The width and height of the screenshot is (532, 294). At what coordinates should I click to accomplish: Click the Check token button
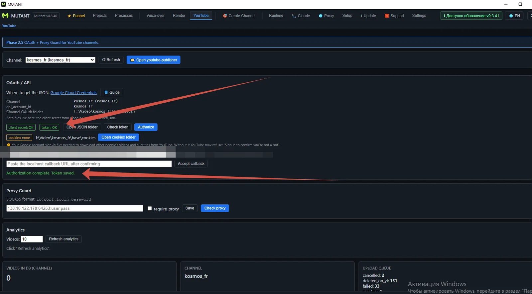pyautogui.click(x=118, y=127)
